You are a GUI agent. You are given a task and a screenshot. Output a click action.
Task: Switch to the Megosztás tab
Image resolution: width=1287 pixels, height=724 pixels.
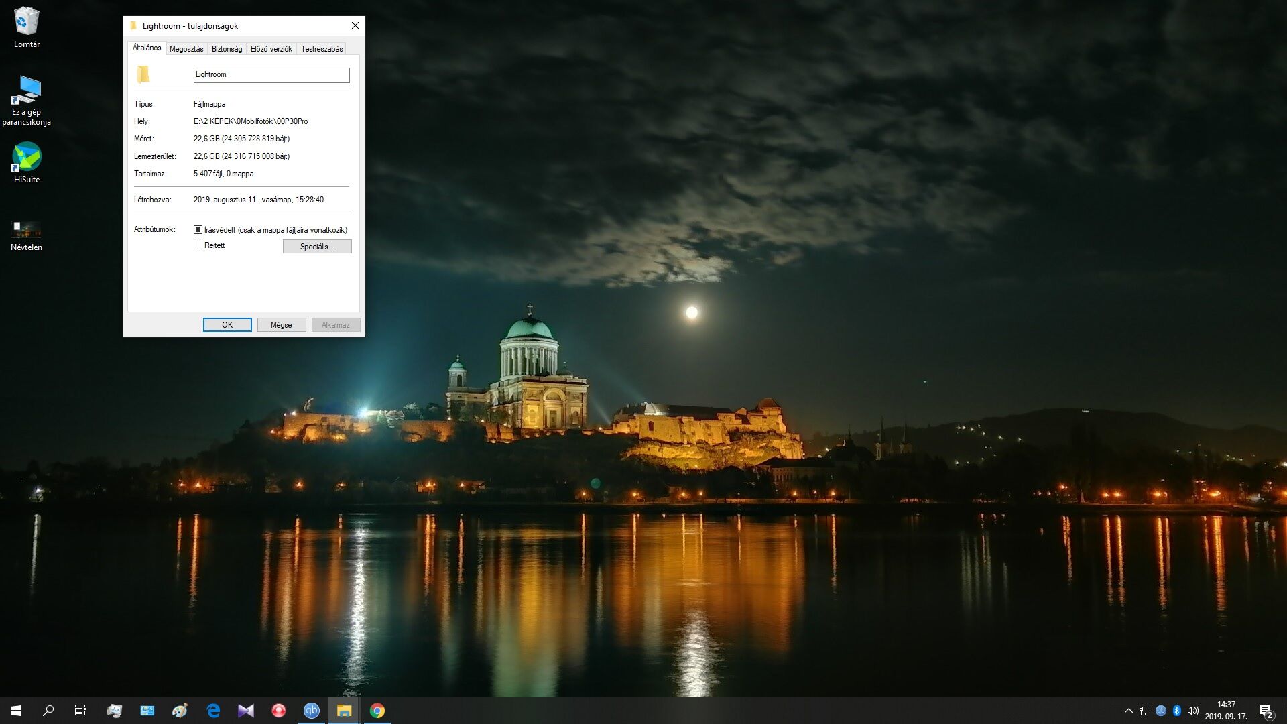(x=186, y=49)
